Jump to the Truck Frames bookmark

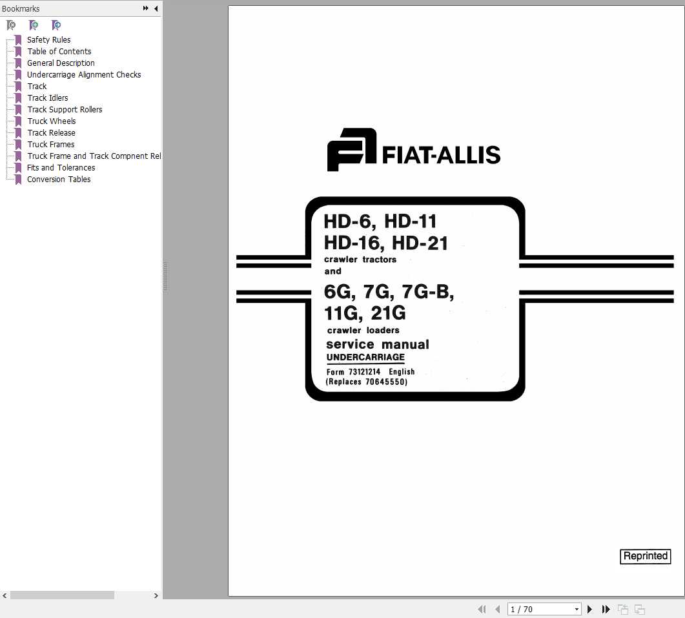coord(50,145)
